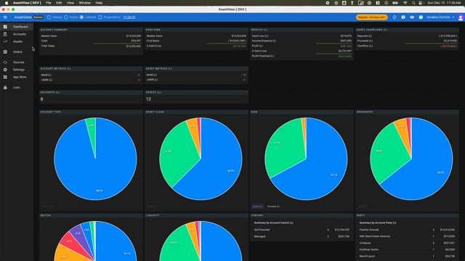Click the AssetView logo text in header

[x=23, y=17]
